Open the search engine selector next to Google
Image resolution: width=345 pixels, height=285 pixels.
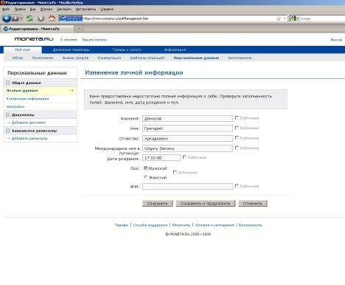[294, 18]
